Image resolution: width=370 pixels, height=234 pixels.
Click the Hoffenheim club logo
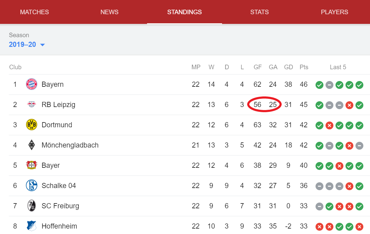tap(31, 226)
